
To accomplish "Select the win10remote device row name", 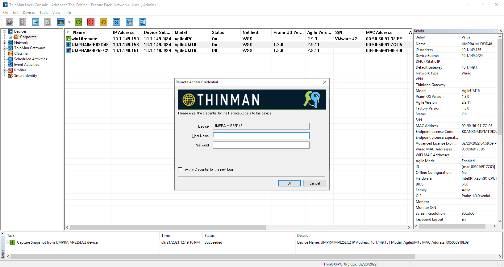I will click(84, 39).
